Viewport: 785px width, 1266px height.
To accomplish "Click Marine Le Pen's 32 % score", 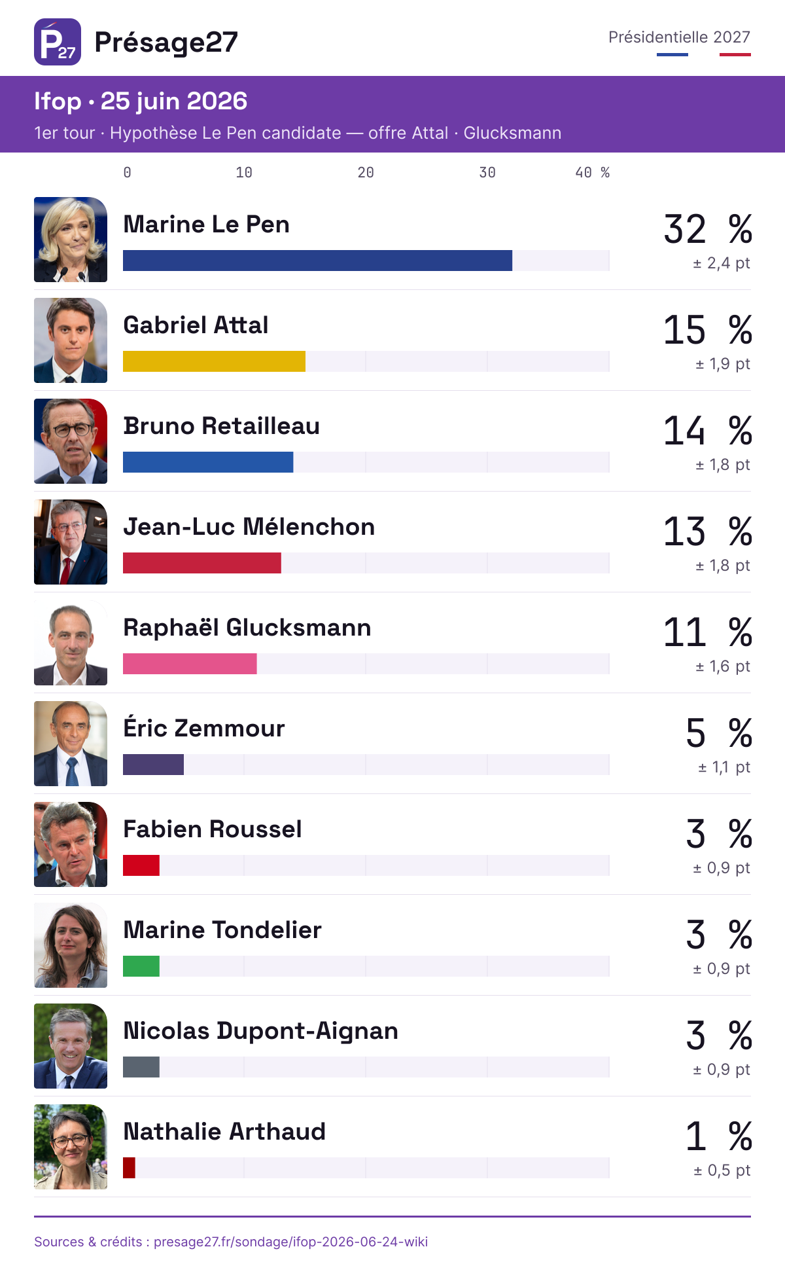I will click(708, 229).
